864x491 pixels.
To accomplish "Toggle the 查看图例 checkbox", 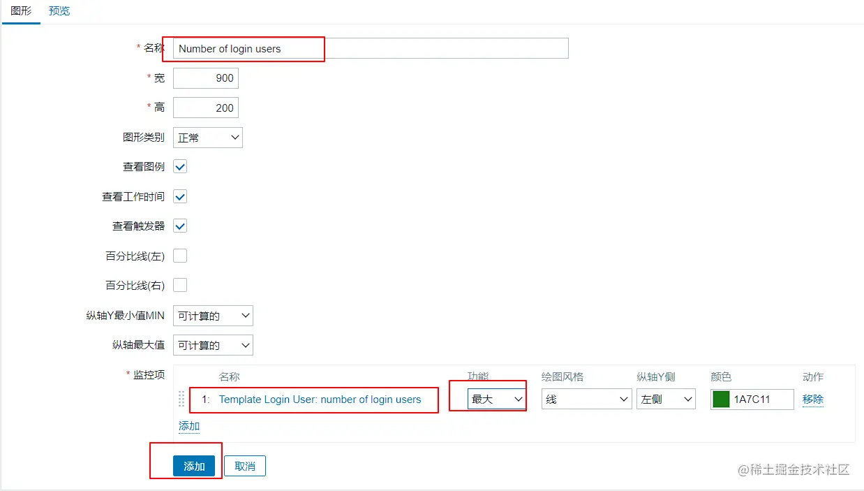I will (x=180, y=167).
